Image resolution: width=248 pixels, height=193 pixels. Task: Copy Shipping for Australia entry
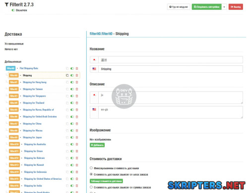click(67, 145)
